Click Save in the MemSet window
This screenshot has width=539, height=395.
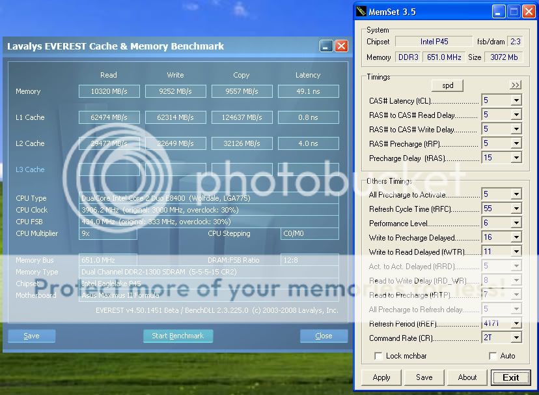tap(424, 377)
